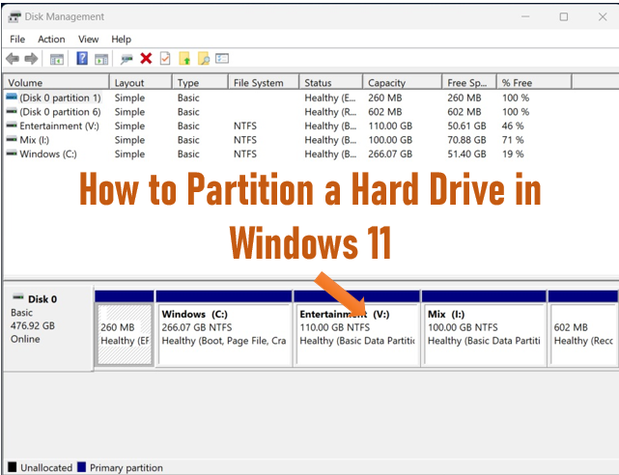
Task: Click the red X Delete toolbar icon
Action: [146, 60]
